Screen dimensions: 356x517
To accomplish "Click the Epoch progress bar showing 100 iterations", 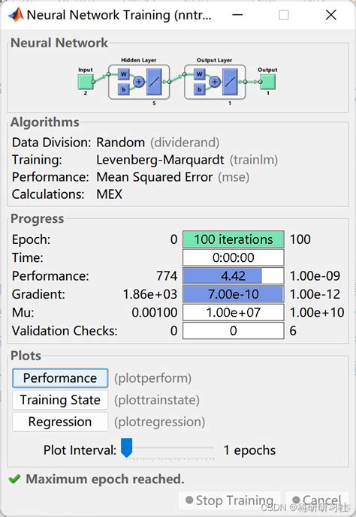I will (x=234, y=239).
